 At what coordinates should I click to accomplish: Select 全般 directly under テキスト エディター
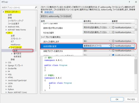point(10,15)
